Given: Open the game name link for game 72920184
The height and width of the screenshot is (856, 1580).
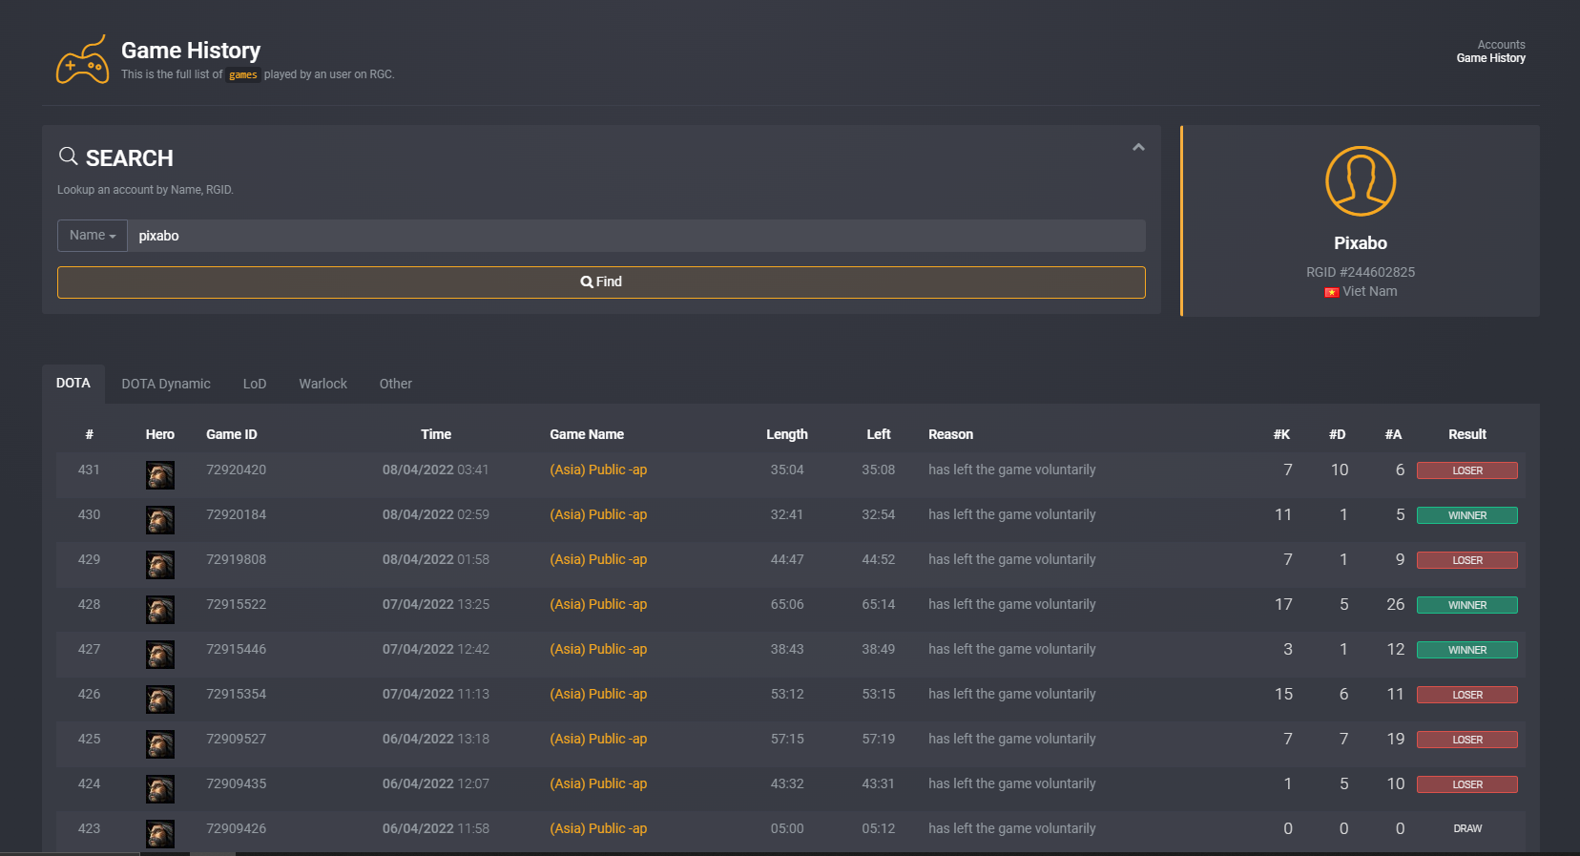Looking at the screenshot, I should pyautogui.click(x=598, y=514).
